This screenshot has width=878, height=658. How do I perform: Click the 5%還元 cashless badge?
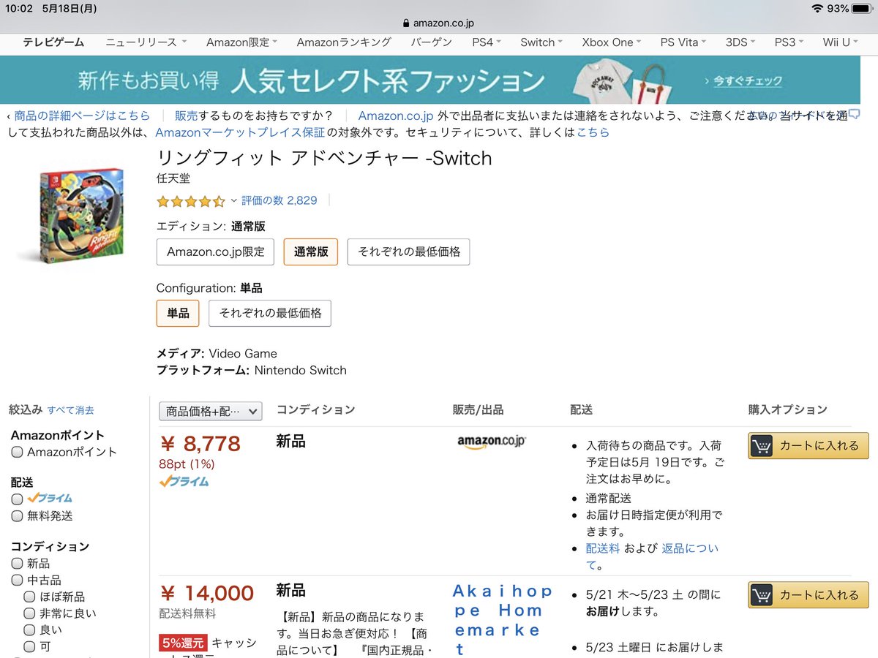click(184, 643)
